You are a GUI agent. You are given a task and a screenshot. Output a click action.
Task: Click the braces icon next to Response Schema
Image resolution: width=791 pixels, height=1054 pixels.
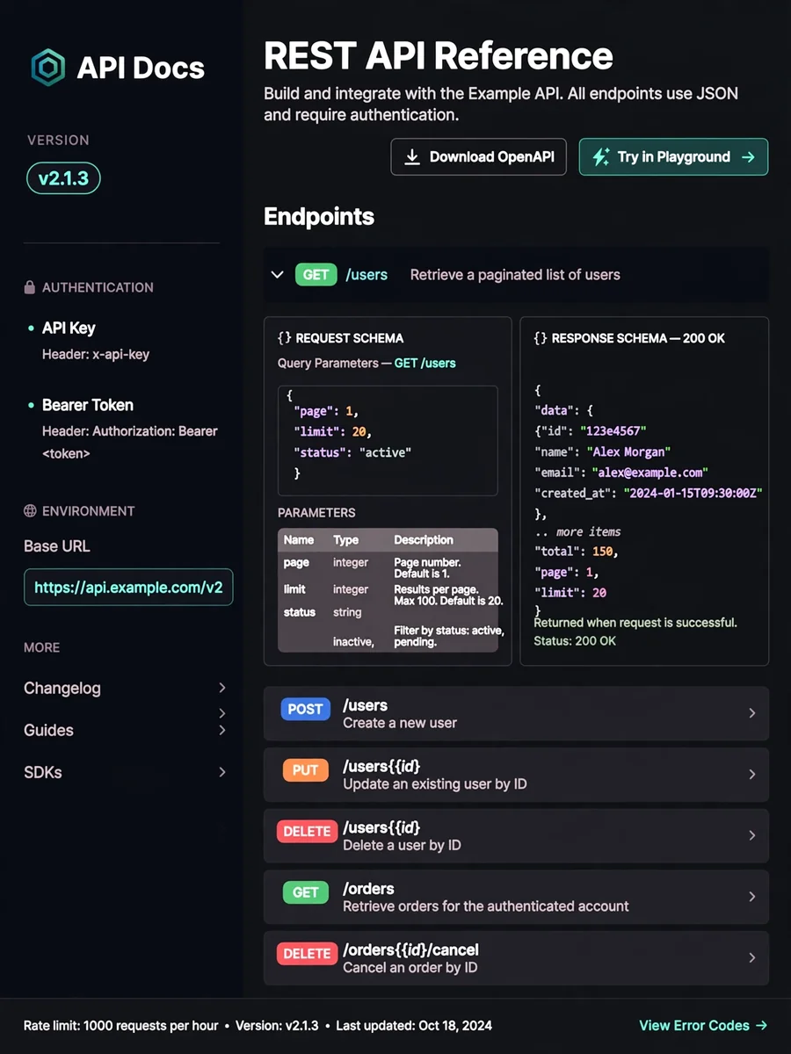541,338
